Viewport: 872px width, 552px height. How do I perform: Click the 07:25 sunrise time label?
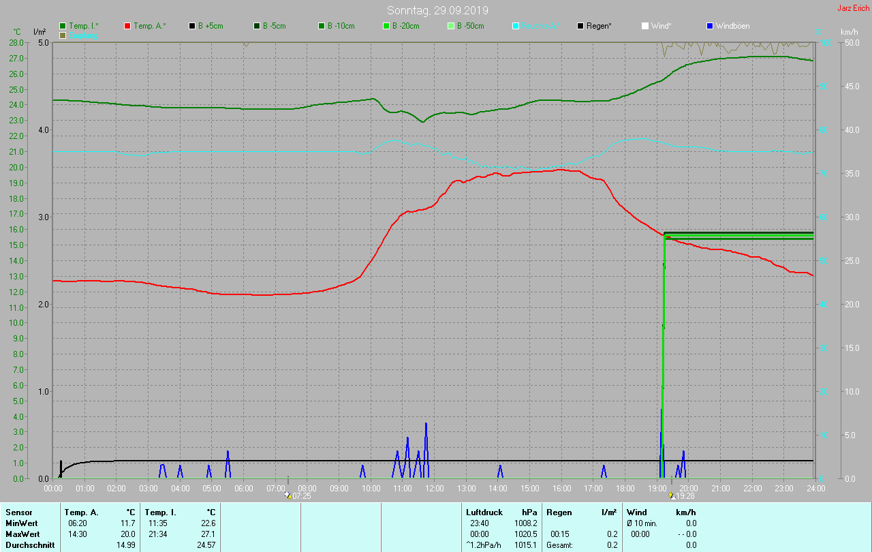coord(302,496)
